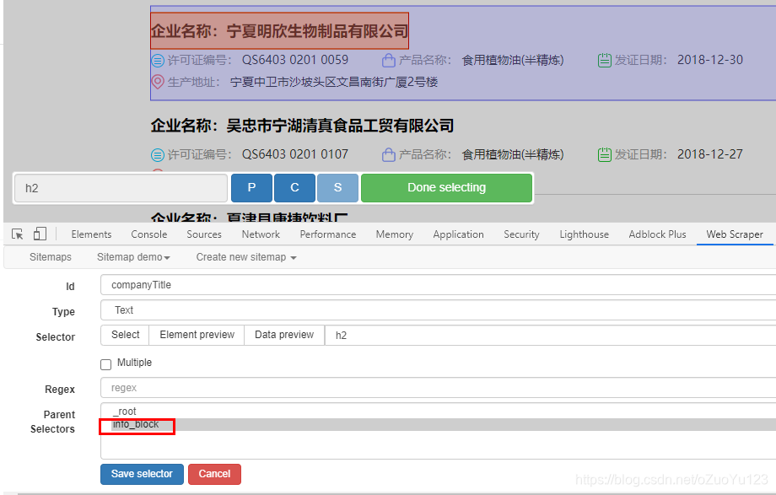Click the Regex input field
The height and width of the screenshot is (495, 776).
click(438, 388)
